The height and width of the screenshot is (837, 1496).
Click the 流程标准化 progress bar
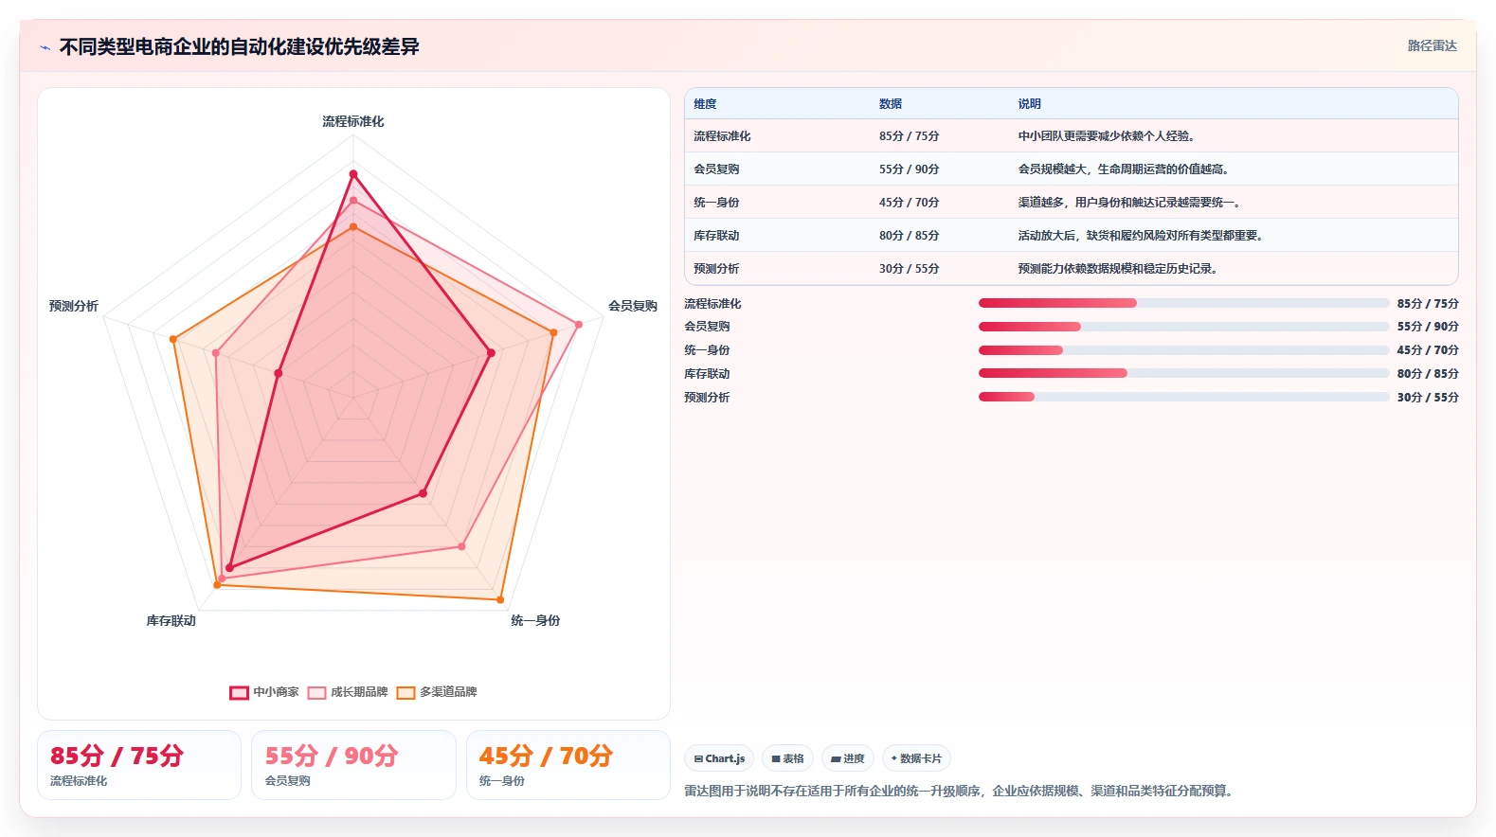pyautogui.click(x=1183, y=303)
